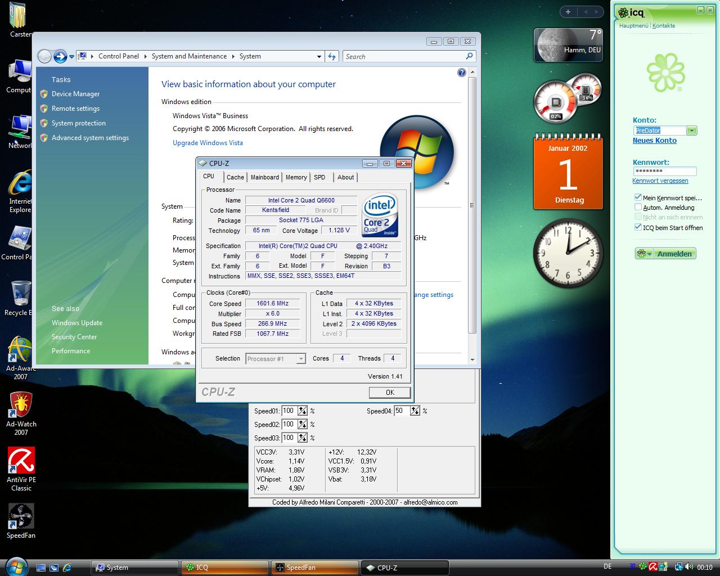Toggle 'ICQ beim Start öffnen' checkbox
Screen dimensions: 720x576
[638, 227]
